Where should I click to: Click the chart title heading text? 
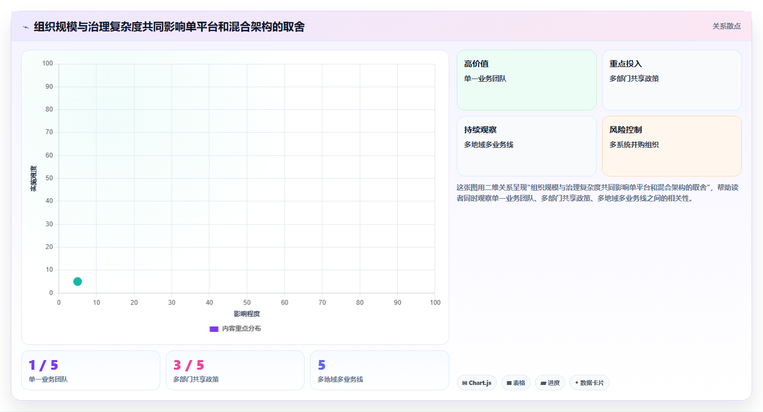[x=169, y=27]
